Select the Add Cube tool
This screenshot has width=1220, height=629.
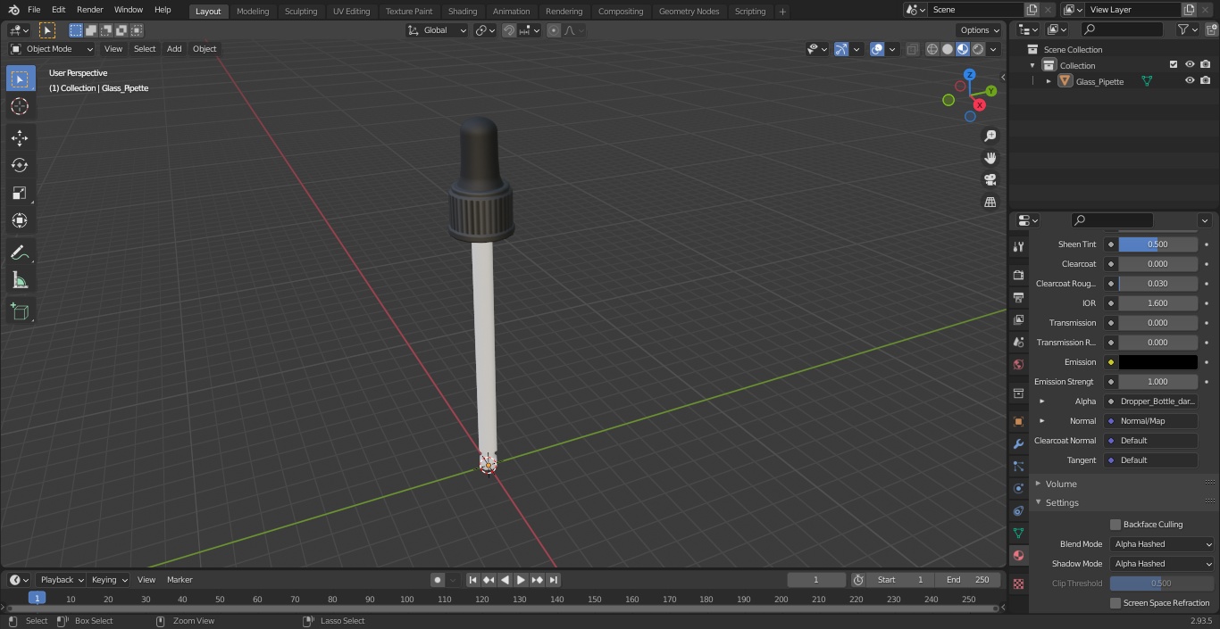coord(20,311)
